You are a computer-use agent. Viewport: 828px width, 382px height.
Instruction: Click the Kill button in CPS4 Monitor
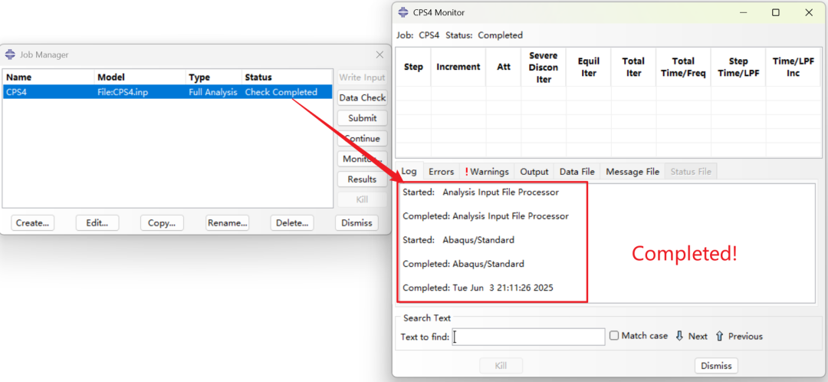tap(501, 366)
